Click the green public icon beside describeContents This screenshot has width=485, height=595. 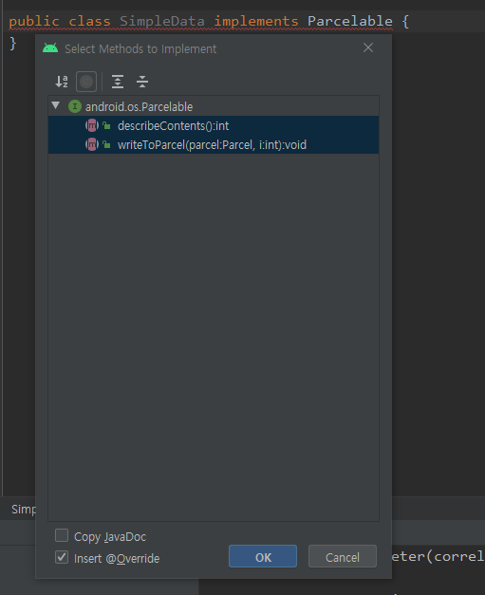(x=106, y=125)
